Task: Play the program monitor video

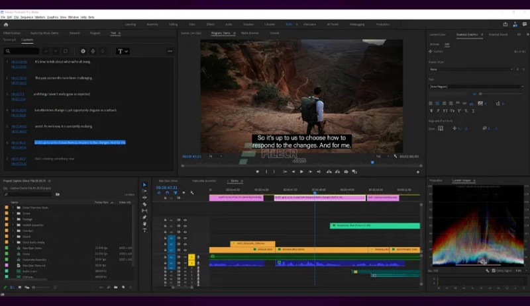Action: pos(301,172)
